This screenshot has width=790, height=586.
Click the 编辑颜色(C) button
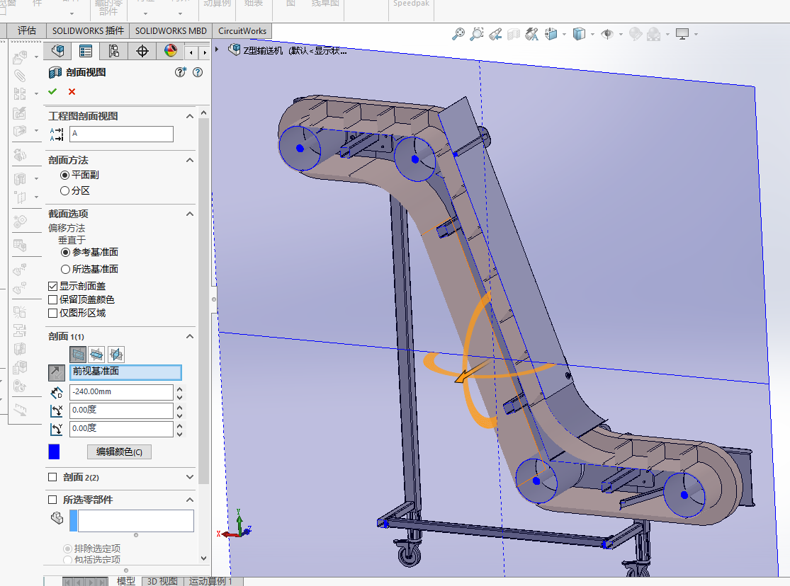click(x=119, y=452)
